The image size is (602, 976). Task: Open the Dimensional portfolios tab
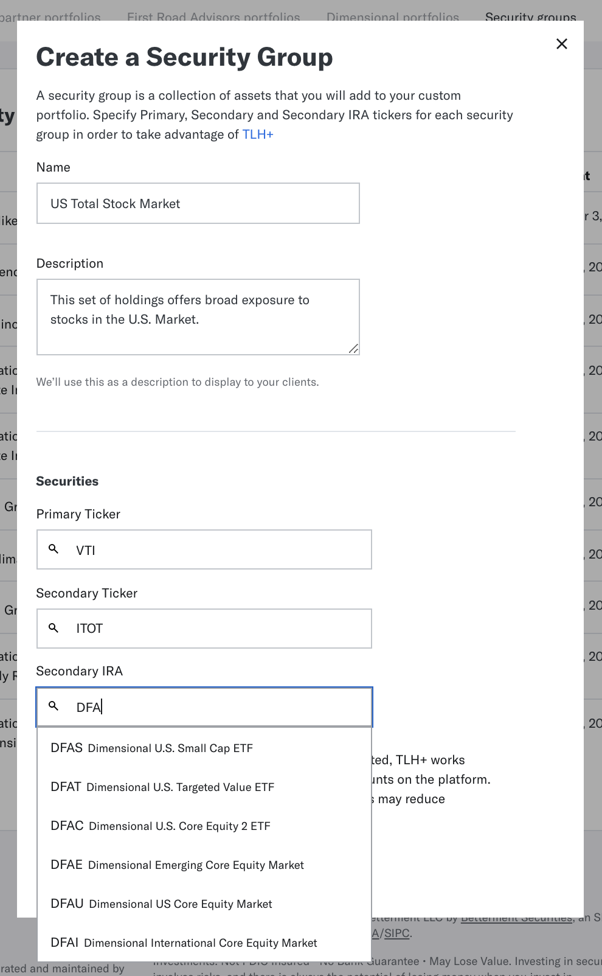[x=392, y=18]
